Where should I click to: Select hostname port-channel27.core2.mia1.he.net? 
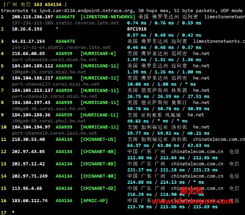(x=56, y=84)
